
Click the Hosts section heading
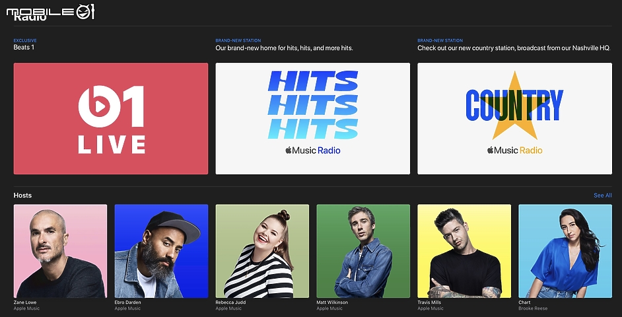click(x=22, y=195)
